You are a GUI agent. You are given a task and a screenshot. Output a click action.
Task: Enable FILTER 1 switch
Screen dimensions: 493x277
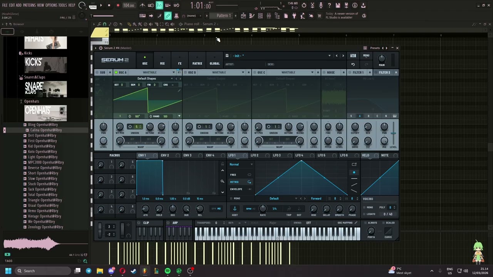point(350,72)
